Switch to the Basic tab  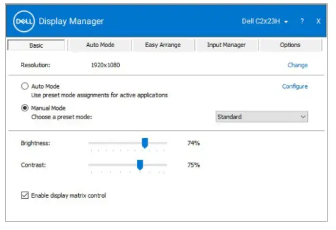(36, 45)
